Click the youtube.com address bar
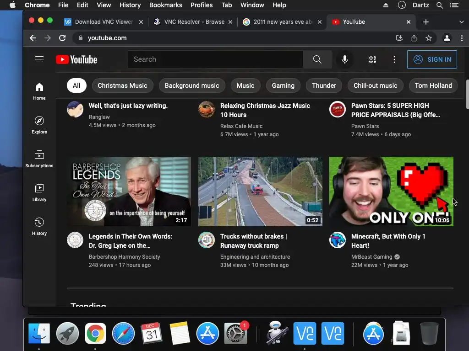This screenshot has width=469, height=351. (x=233, y=38)
